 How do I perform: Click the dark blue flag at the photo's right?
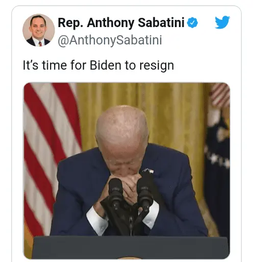[217, 170]
